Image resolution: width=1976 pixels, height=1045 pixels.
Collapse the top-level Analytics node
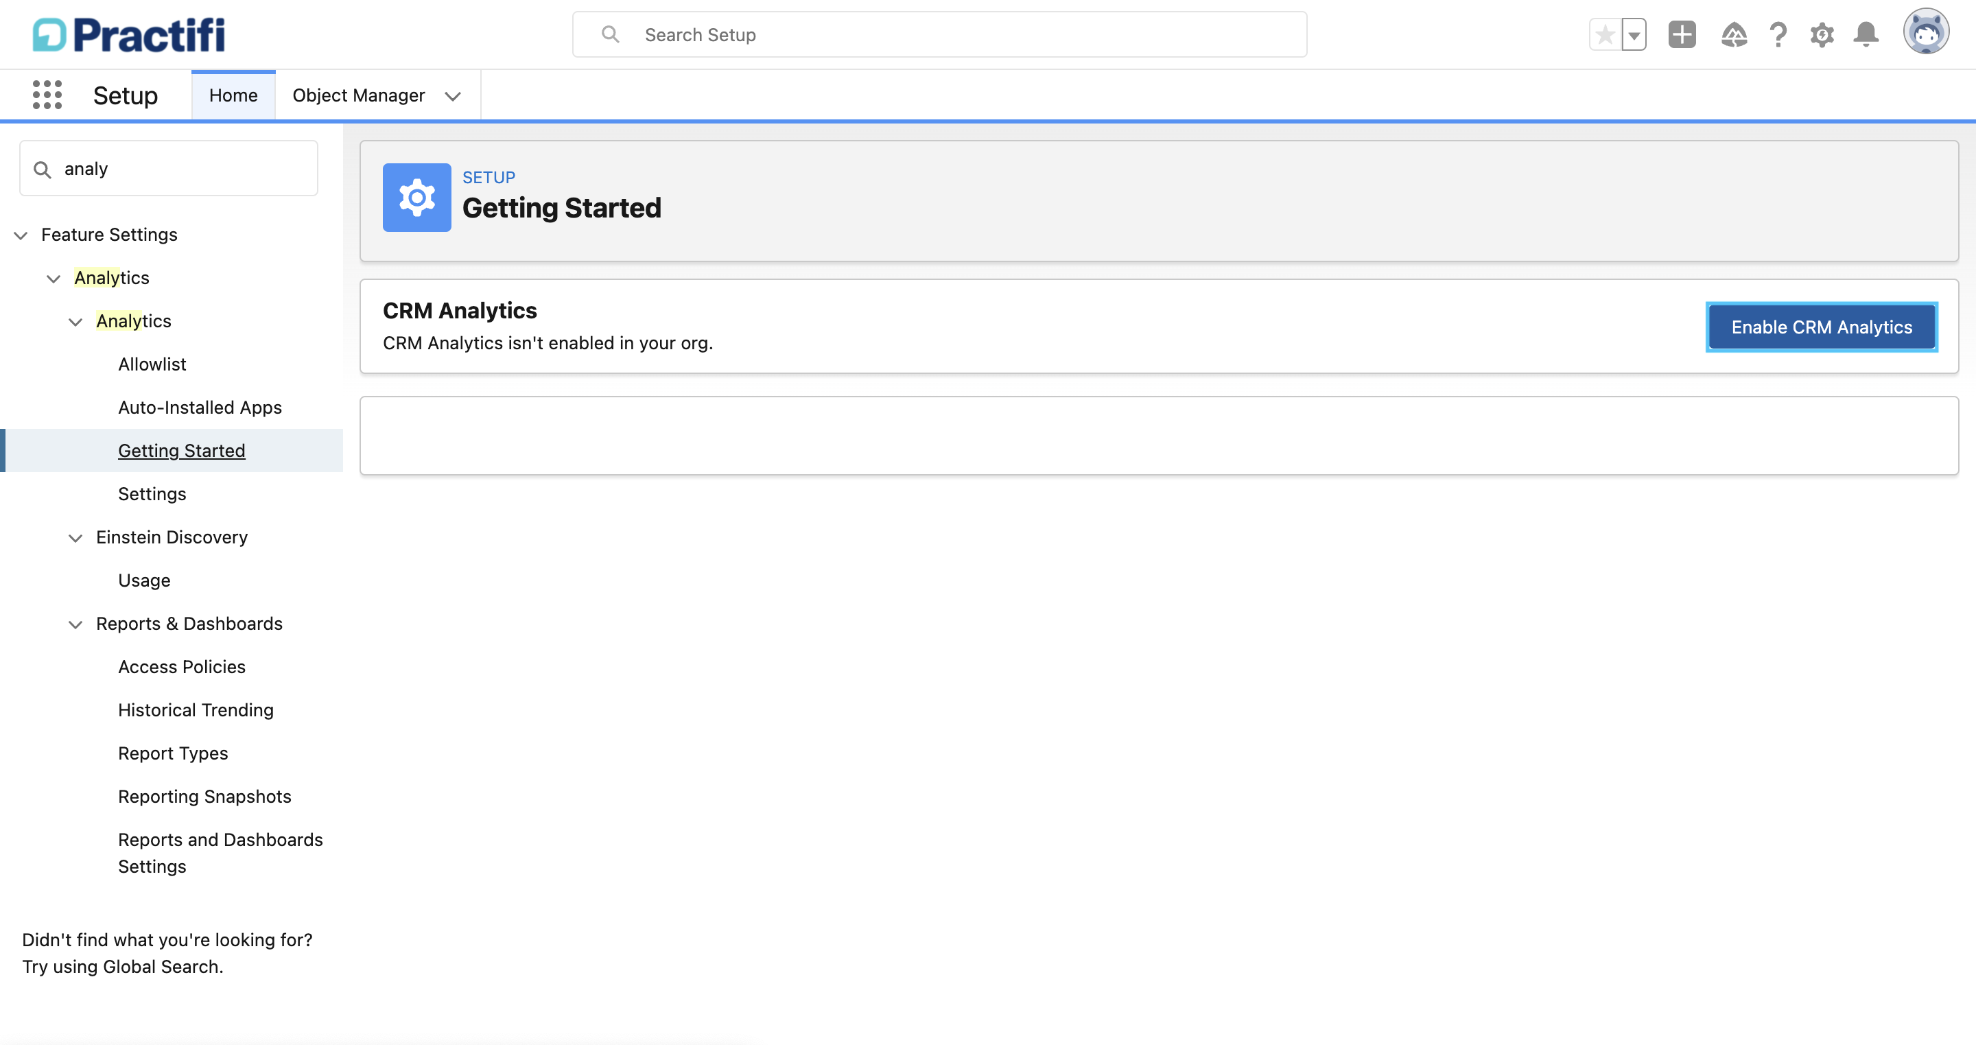[x=53, y=279]
